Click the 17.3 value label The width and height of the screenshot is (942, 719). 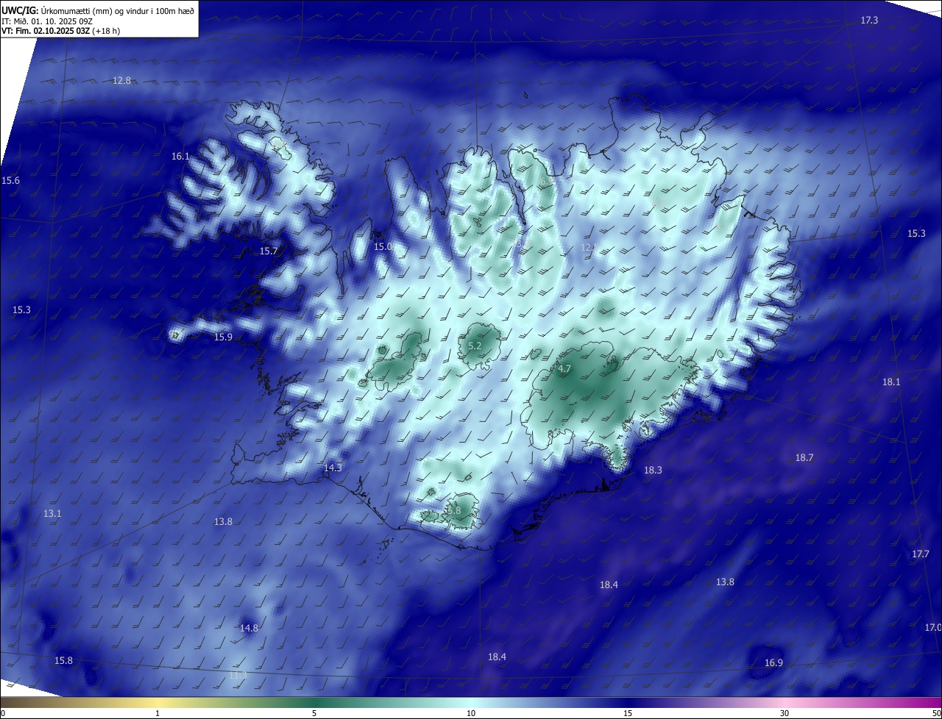click(x=869, y=21)
